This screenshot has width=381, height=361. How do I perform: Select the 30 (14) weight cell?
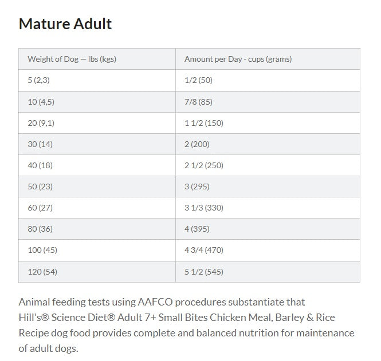tap(97, 144)
